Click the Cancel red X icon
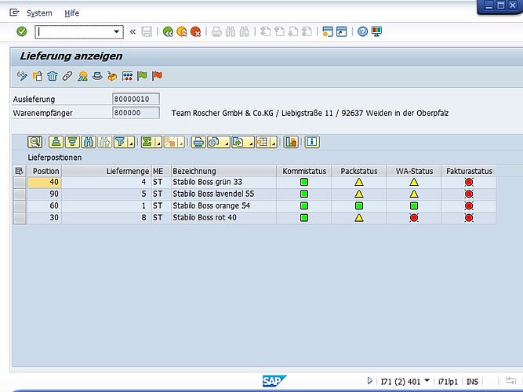This screenshot has height=392, width=523. [x=195, y=31]
